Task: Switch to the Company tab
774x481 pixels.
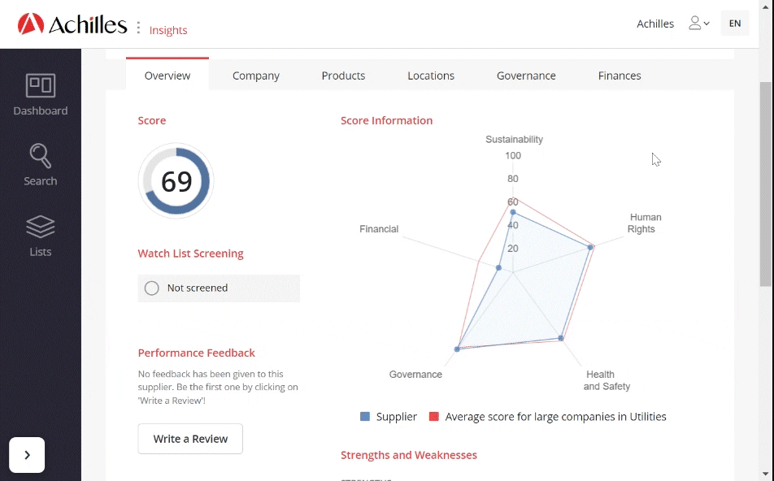Action: click(255, 76)
